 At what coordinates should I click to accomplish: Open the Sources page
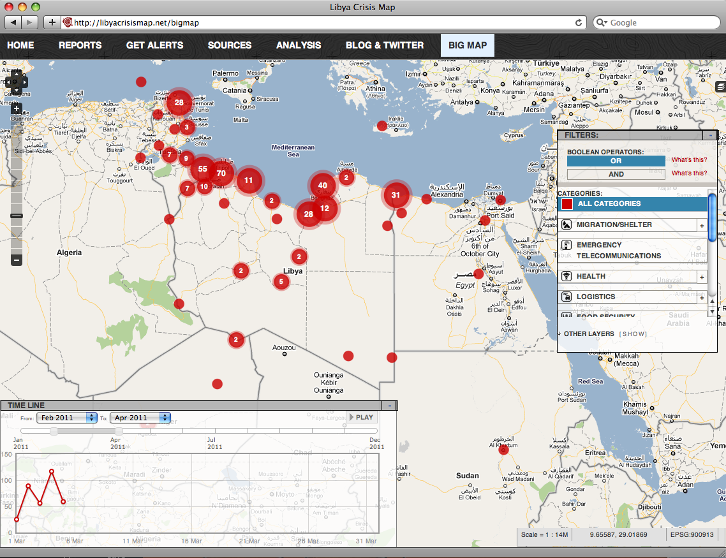coord(230,45)
